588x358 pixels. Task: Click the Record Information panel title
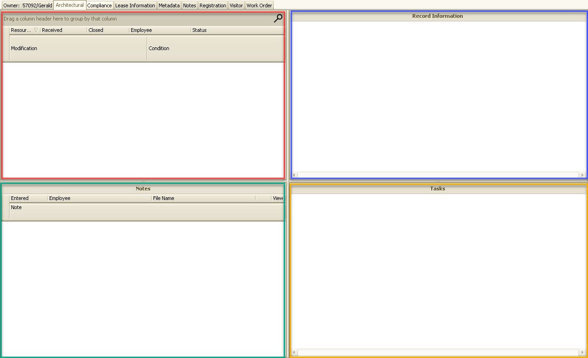click(x=437, y=16)
